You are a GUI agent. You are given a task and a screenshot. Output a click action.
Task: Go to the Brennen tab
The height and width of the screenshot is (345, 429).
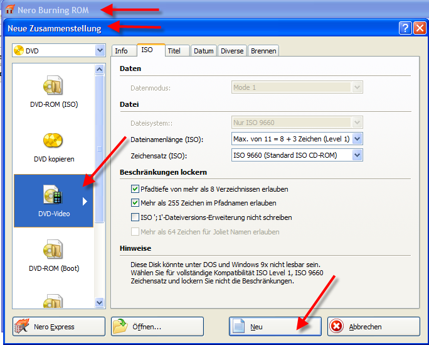263,51
